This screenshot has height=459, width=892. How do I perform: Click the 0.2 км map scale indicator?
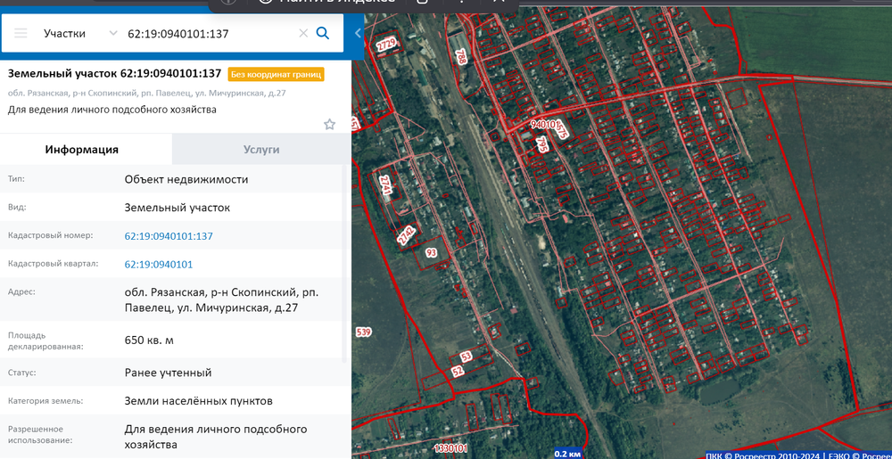[x=567, y=453]
